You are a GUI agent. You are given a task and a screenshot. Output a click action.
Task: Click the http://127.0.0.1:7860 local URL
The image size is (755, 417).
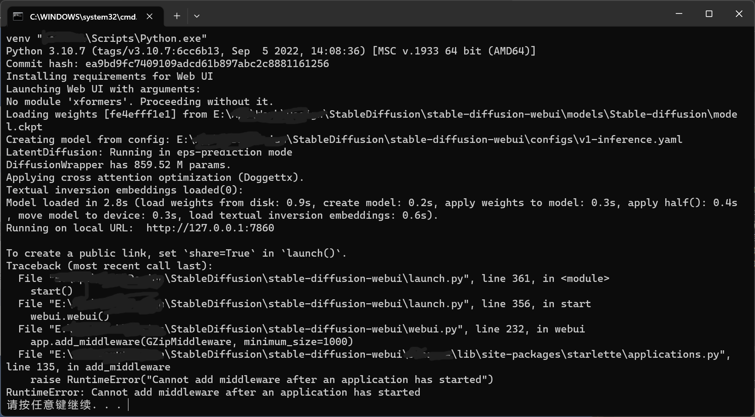tap(210, 228)
